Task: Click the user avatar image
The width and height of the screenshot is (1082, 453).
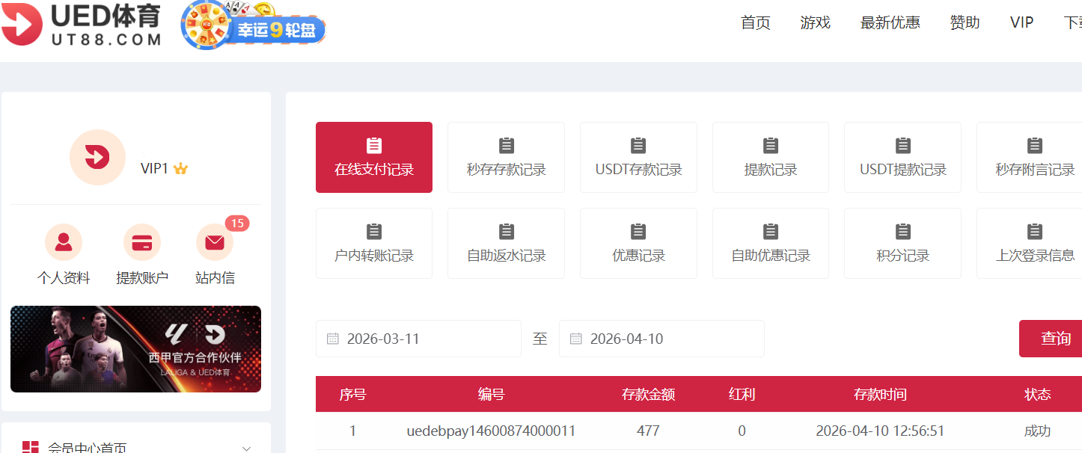Action: pyautogui.click(x=97, y=158)
